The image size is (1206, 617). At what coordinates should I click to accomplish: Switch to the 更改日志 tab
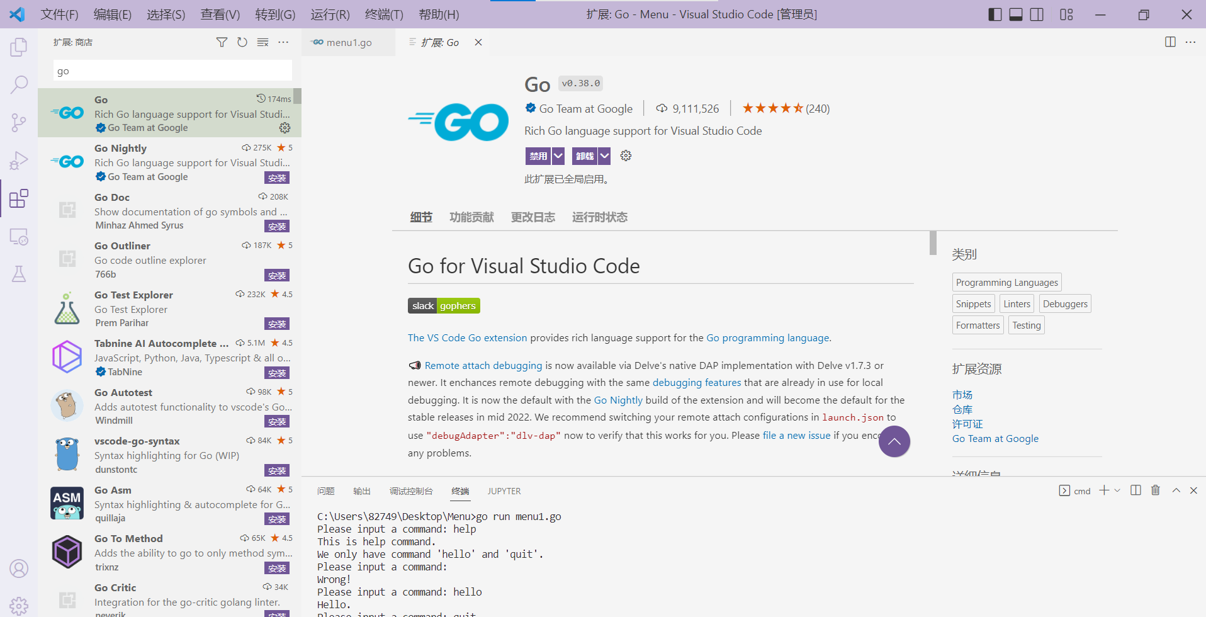tap(533, 217)
